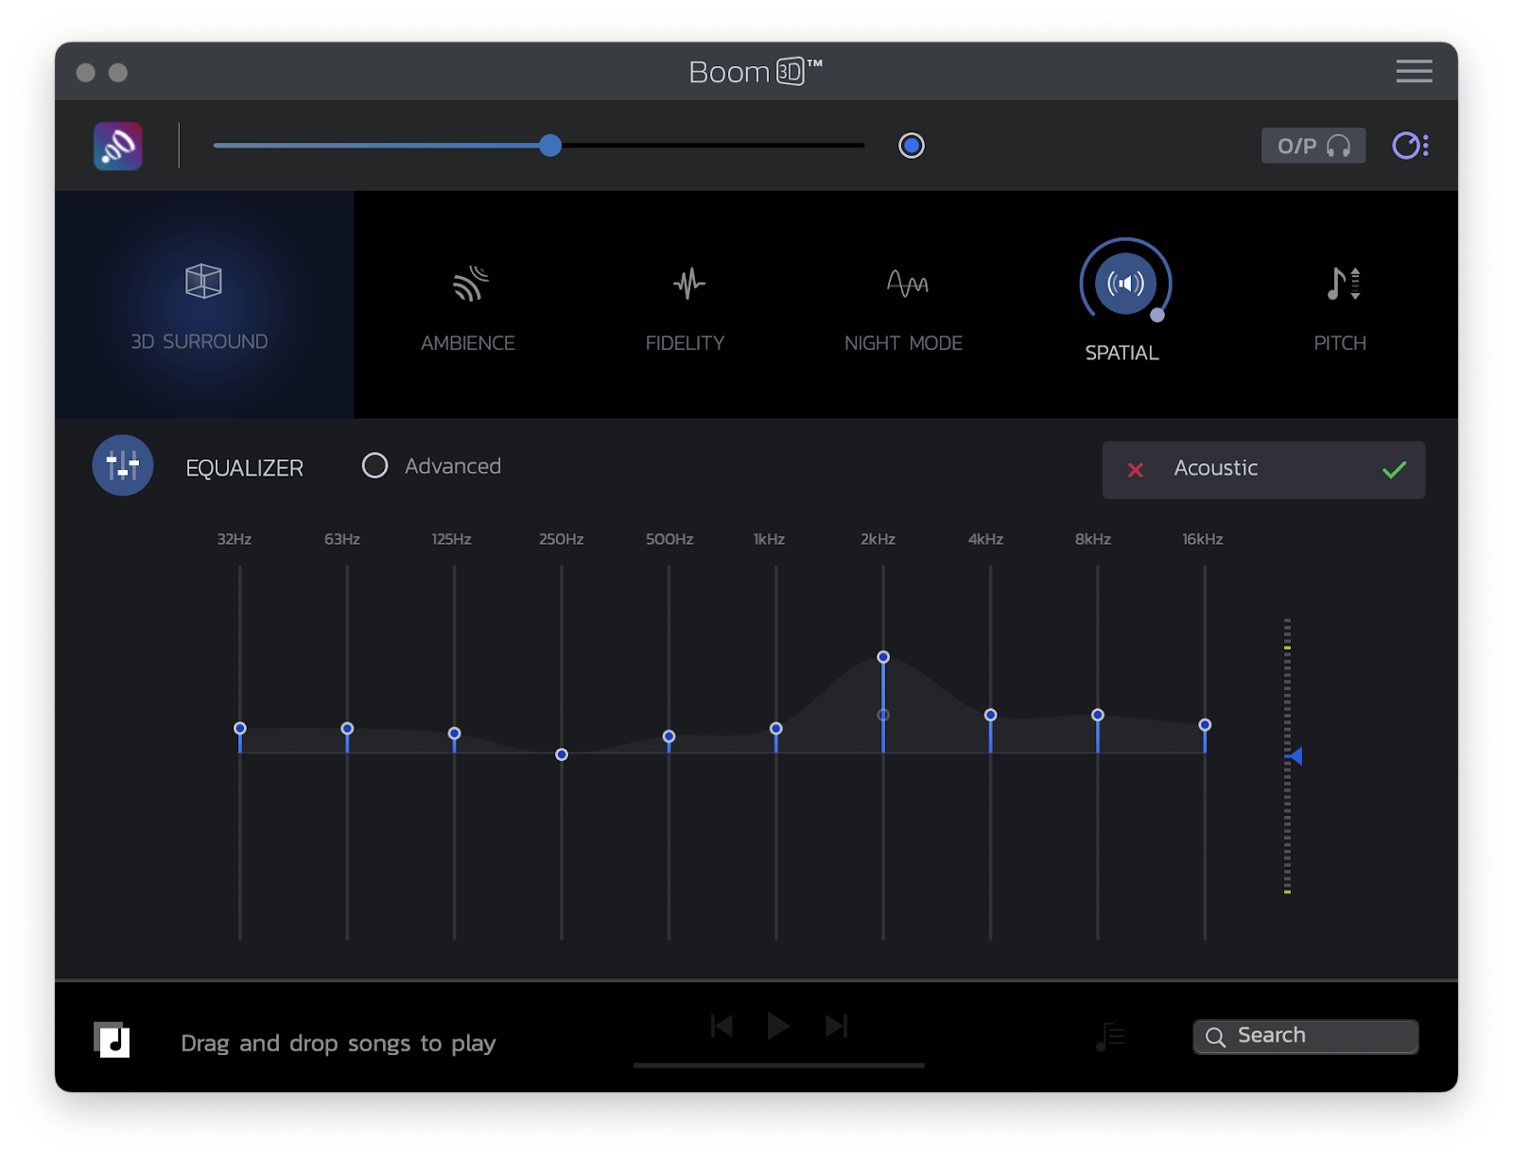Open the app volume controller icon

pyautogui.click(x=1409, y=146)
